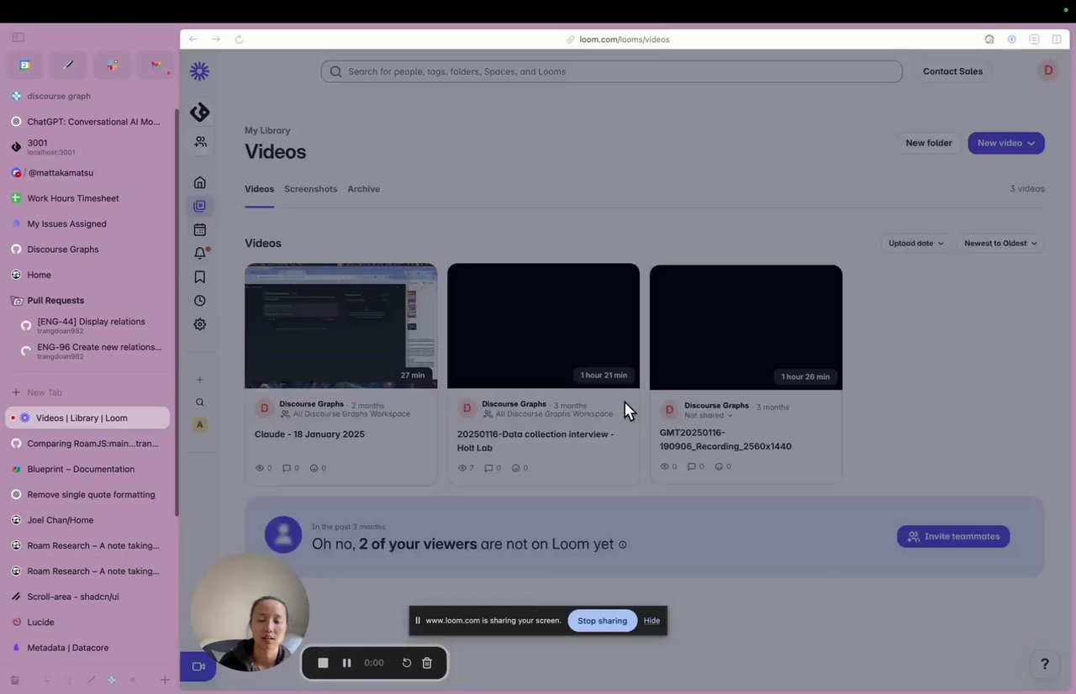Viewport: 1076px width, 694px height.
Task: Open the Scroll-area - shadcn/ui tab
Action: (x=88, y=597)
